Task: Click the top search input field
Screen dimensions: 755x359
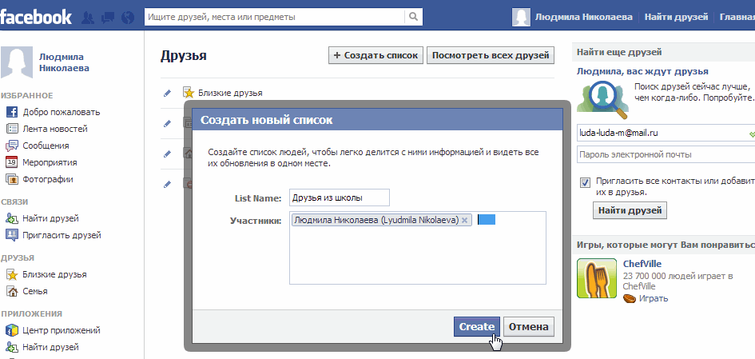Action: (275, 17)
